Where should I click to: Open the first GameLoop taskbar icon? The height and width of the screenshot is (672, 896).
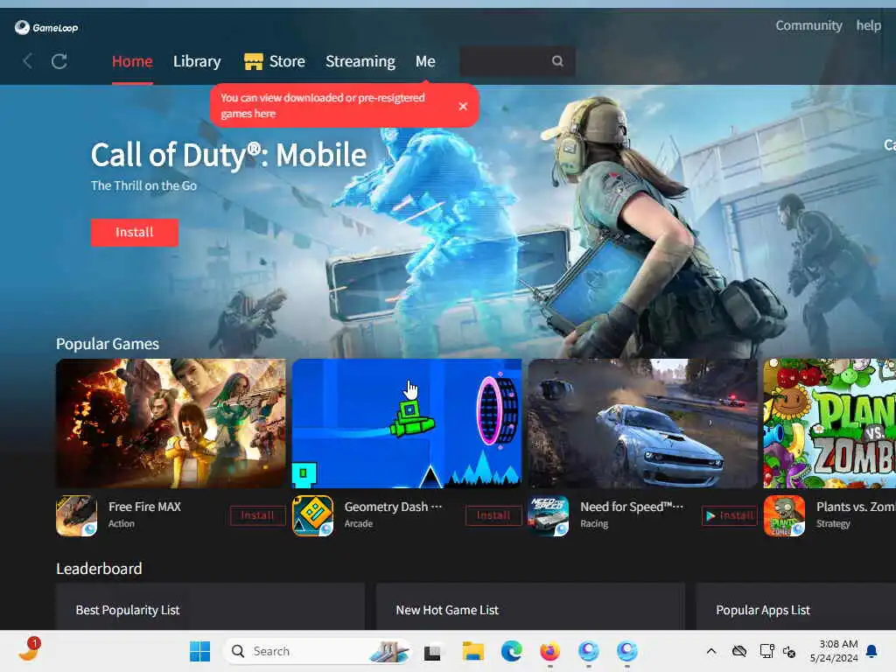point(589,651)
